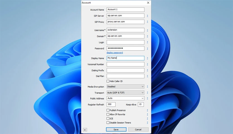Click the Cancel button

coord(138,129)
